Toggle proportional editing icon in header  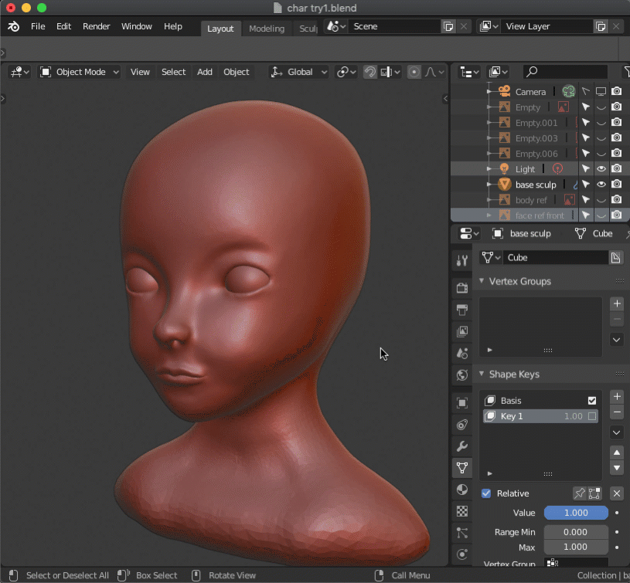[x=414, y=72]
